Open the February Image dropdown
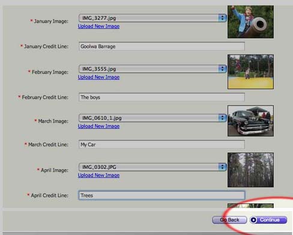This screenshot has width=293, height=235. (x=153, y=69)
